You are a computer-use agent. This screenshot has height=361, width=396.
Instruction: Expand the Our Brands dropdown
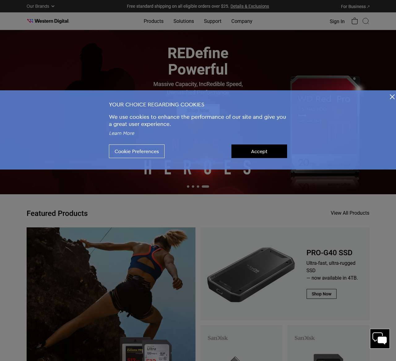(41, 6)
